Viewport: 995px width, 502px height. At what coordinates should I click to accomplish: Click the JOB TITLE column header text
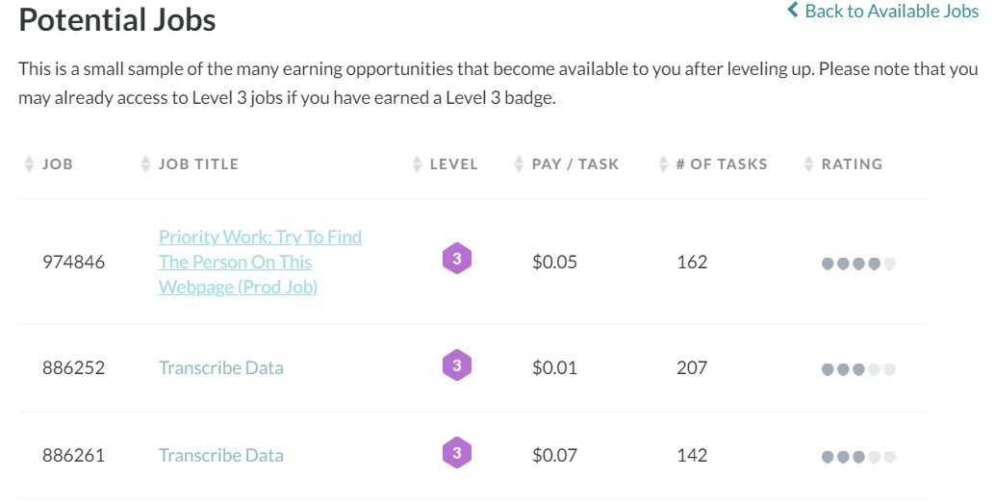point(198,164)
